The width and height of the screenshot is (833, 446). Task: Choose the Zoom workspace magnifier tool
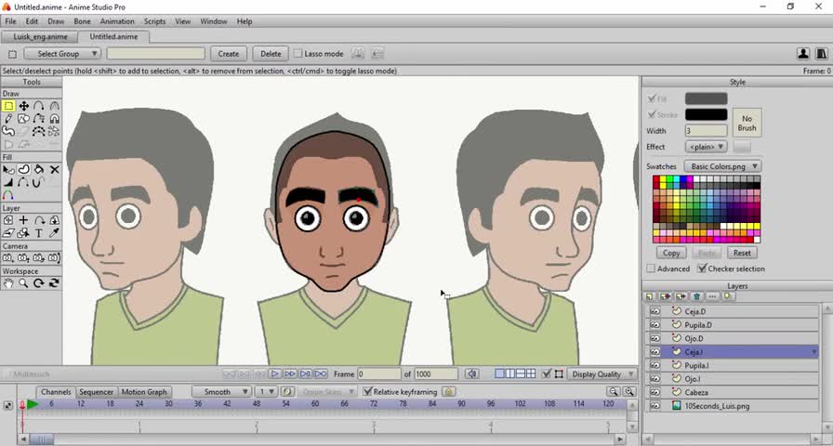click(x=23, y=283)
